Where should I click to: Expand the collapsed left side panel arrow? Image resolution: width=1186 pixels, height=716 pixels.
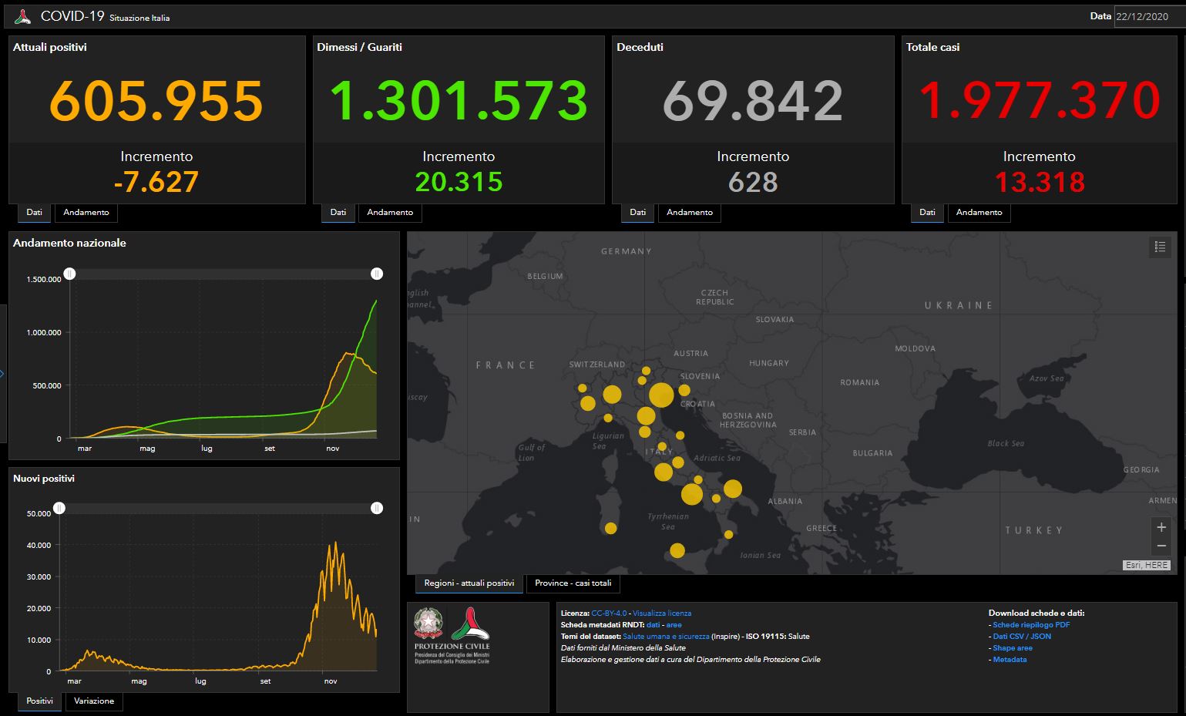[2, 374]
